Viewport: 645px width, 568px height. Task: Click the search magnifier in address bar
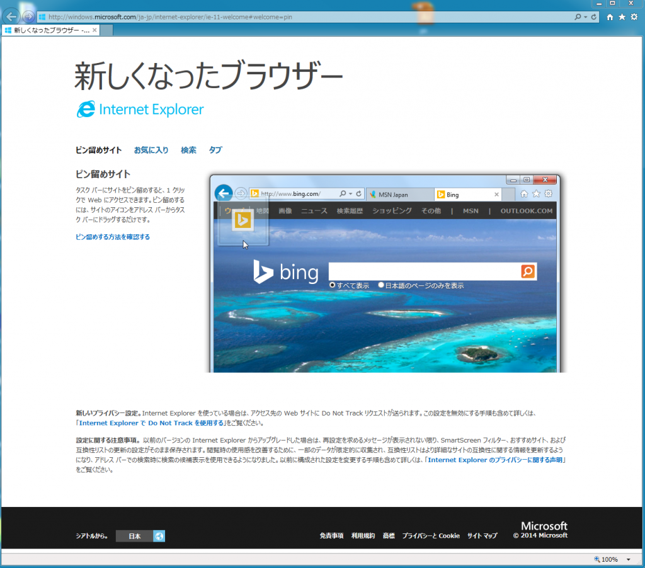coord(578,17)
